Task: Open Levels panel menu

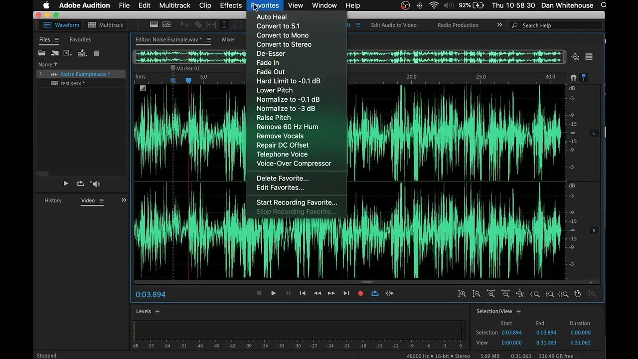Action: pyautogui.click(x=157, y=311)
